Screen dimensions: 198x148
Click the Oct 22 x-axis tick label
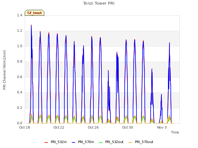click(x=59, y=127)
